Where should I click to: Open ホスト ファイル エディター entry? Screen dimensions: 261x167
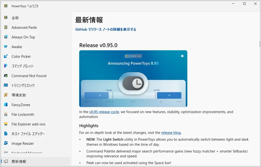point(28,134)
